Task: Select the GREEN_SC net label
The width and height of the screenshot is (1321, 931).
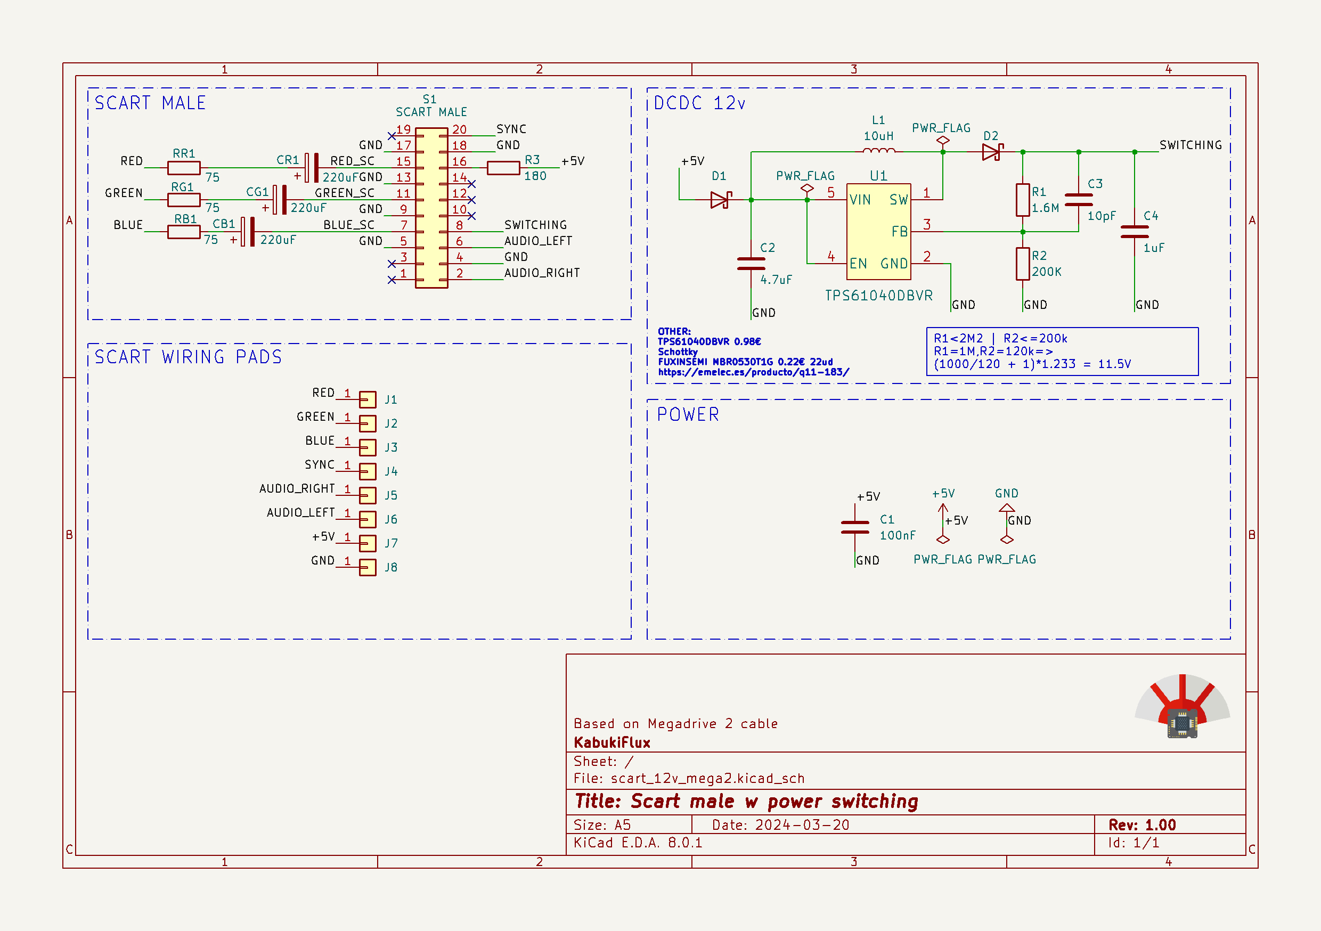Action: click(x=345, y=193)
